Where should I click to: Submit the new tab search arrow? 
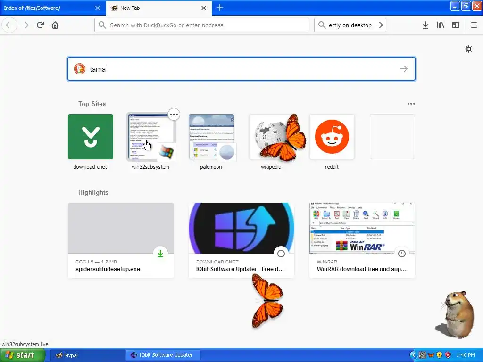404,69
